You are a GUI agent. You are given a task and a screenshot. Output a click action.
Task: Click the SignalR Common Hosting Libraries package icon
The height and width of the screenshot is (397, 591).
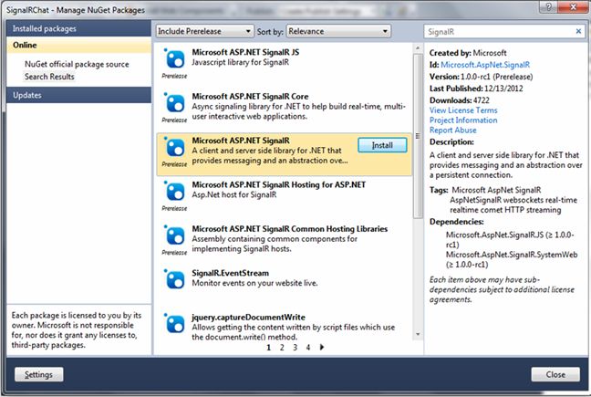(174, 235)
